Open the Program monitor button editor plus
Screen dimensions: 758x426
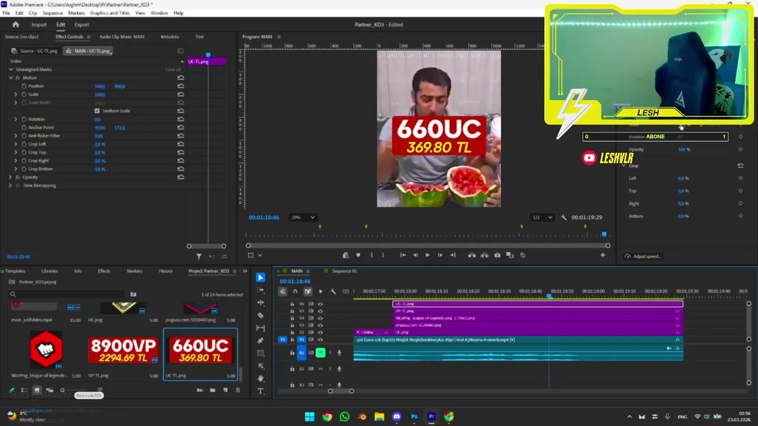click(603, 255)
